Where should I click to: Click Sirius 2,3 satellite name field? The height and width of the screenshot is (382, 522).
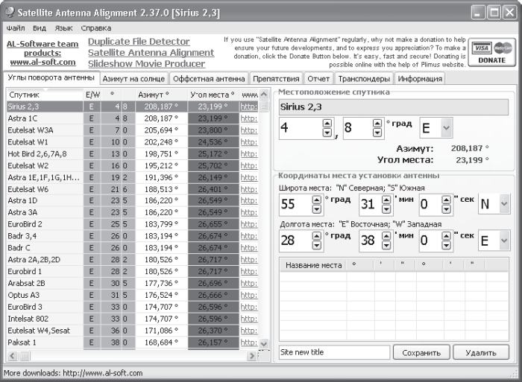click(x=394, y=107)
